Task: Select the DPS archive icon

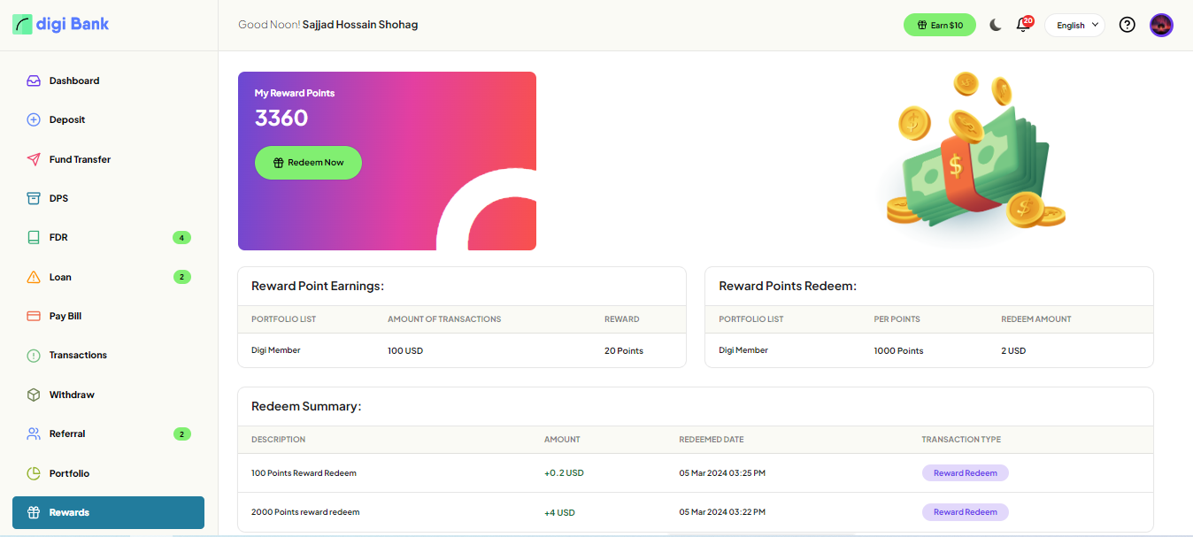Action: [34, 198]
